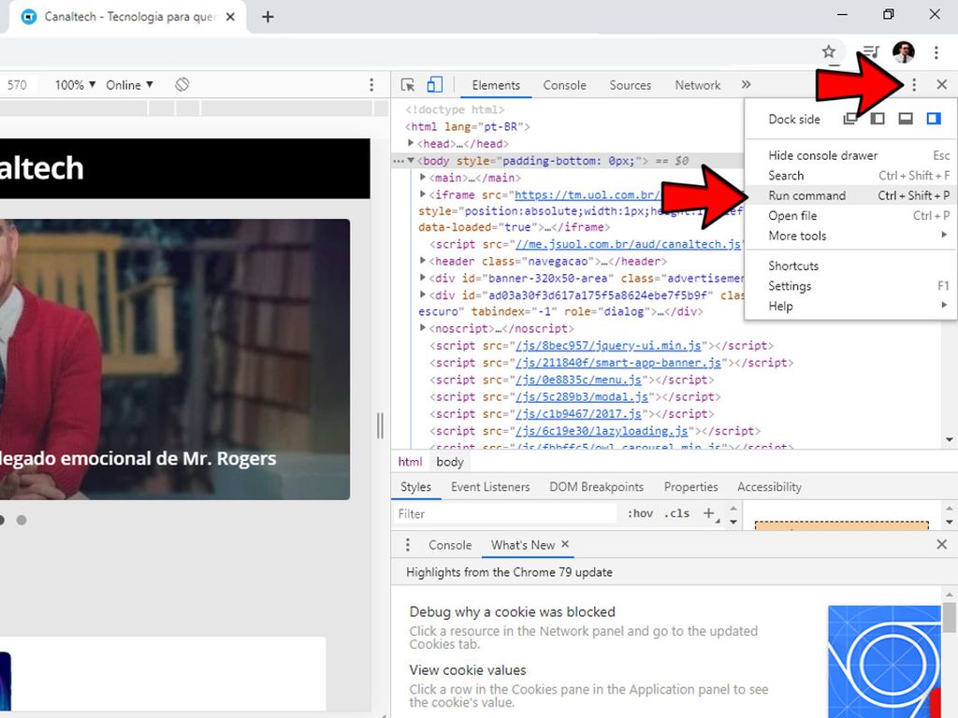
Task: Expand the main element node
Action: coord(423,177)
